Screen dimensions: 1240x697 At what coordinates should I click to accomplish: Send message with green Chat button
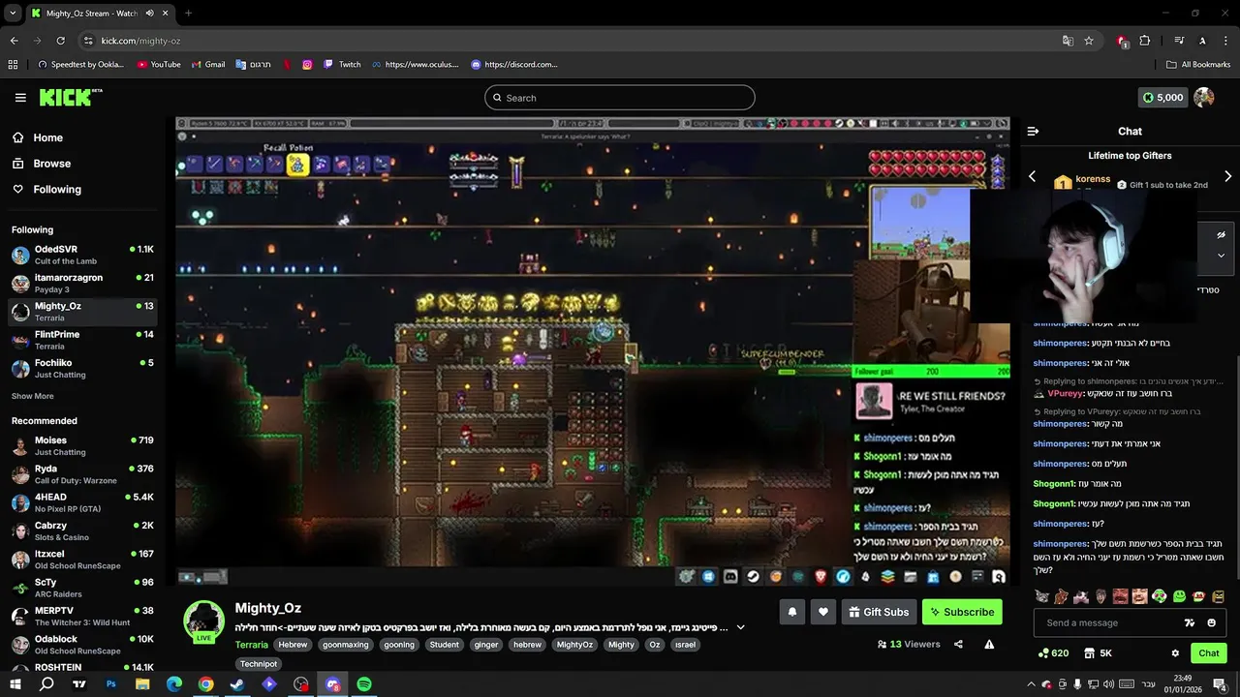click(1208, 653)
